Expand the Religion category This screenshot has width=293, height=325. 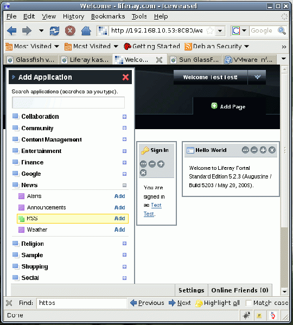pyautogui.click(x=124, y=243)
